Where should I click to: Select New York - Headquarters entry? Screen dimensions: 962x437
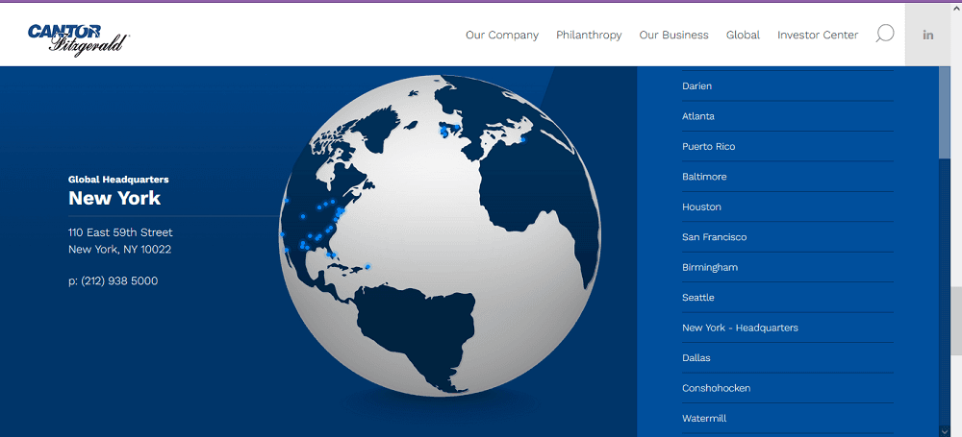pos(788,328)
